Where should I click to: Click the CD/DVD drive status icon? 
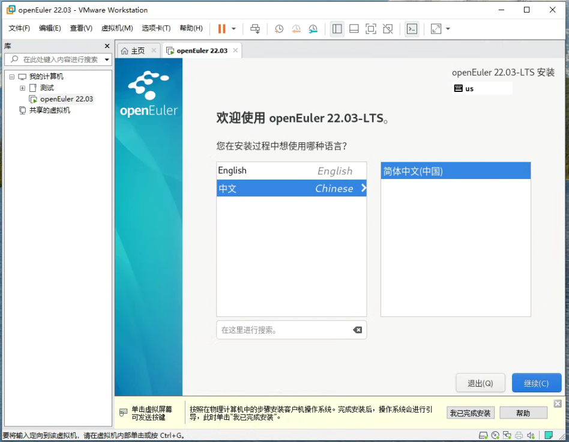coord(495,435)
